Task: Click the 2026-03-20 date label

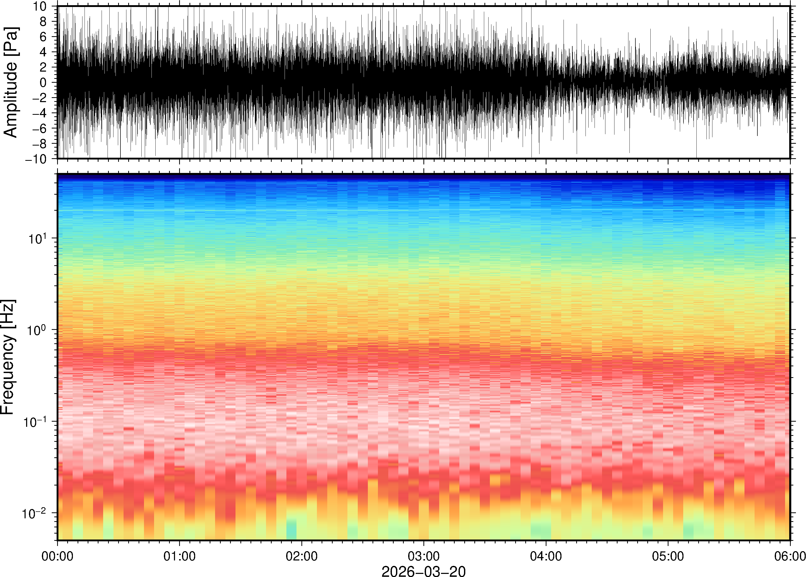Action: coord(423,571)
